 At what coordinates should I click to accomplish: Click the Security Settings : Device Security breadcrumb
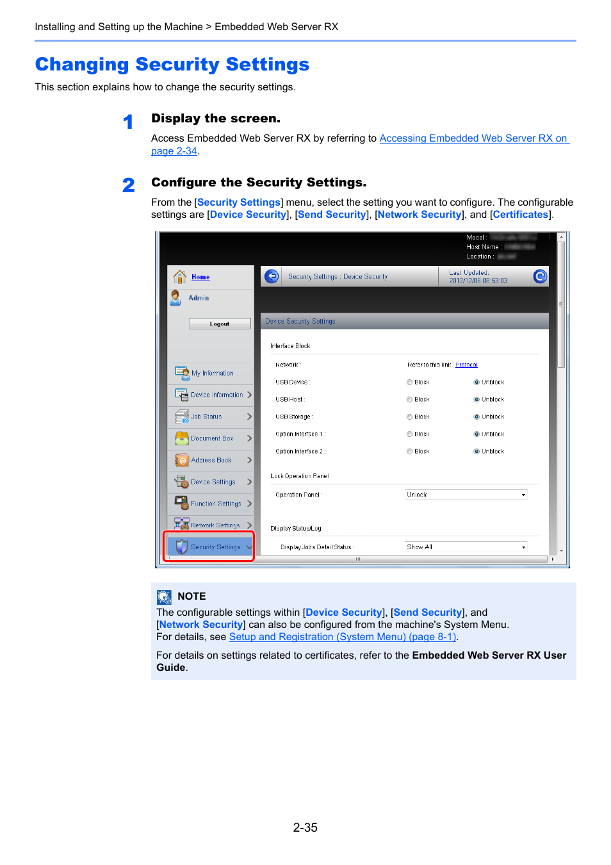[x=338, y=277]
